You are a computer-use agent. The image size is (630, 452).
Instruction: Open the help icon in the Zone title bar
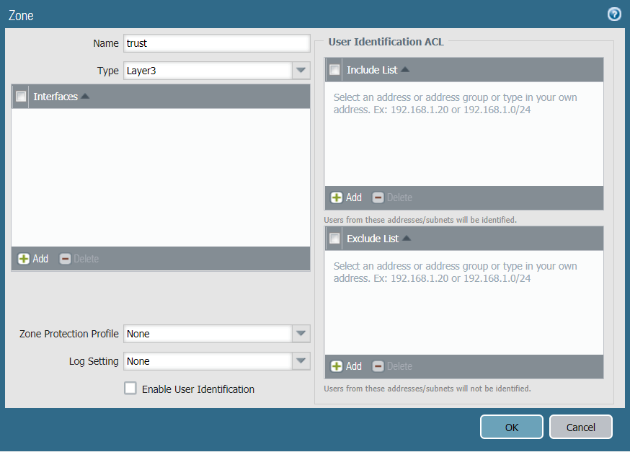[614, 14]
